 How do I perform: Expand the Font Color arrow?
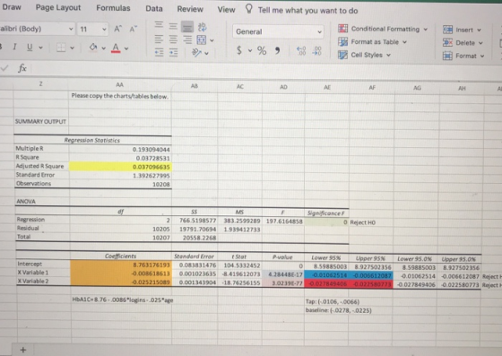coord(126,48)
